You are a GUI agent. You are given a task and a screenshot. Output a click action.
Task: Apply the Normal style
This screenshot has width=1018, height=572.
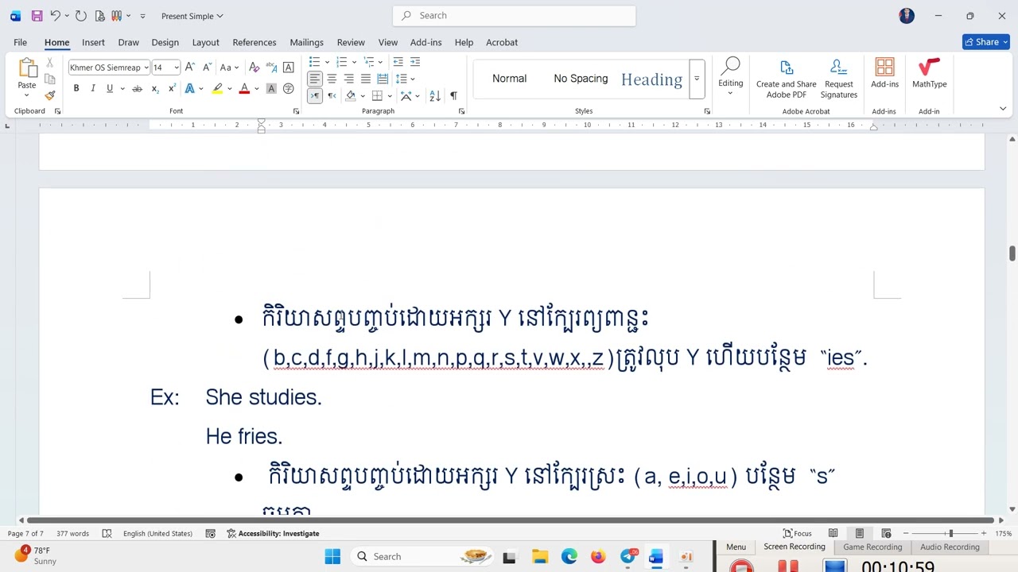[x=509, y=79]
